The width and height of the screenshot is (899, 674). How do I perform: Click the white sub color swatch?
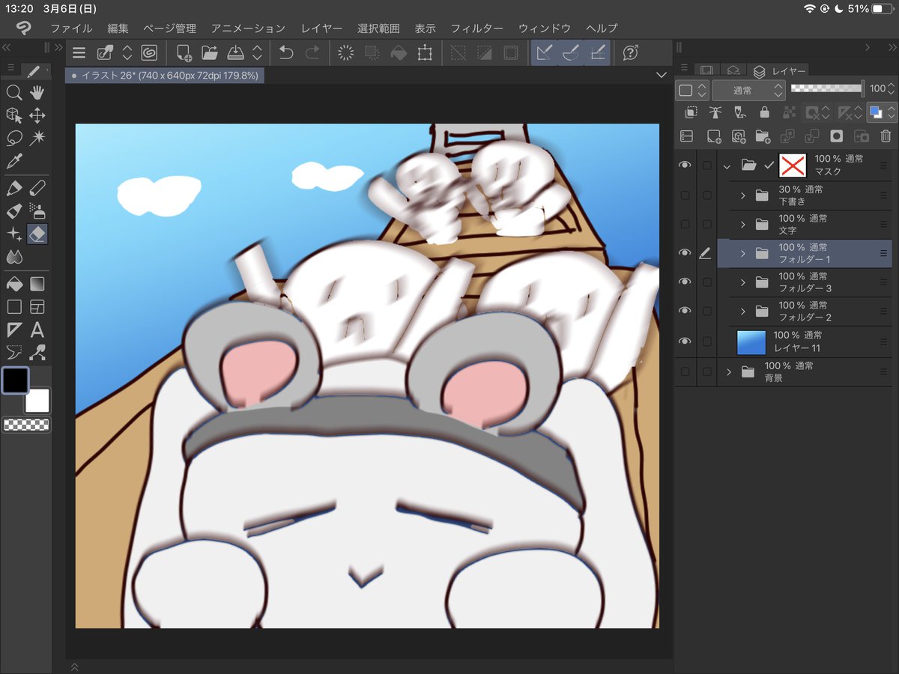point(37,400)
